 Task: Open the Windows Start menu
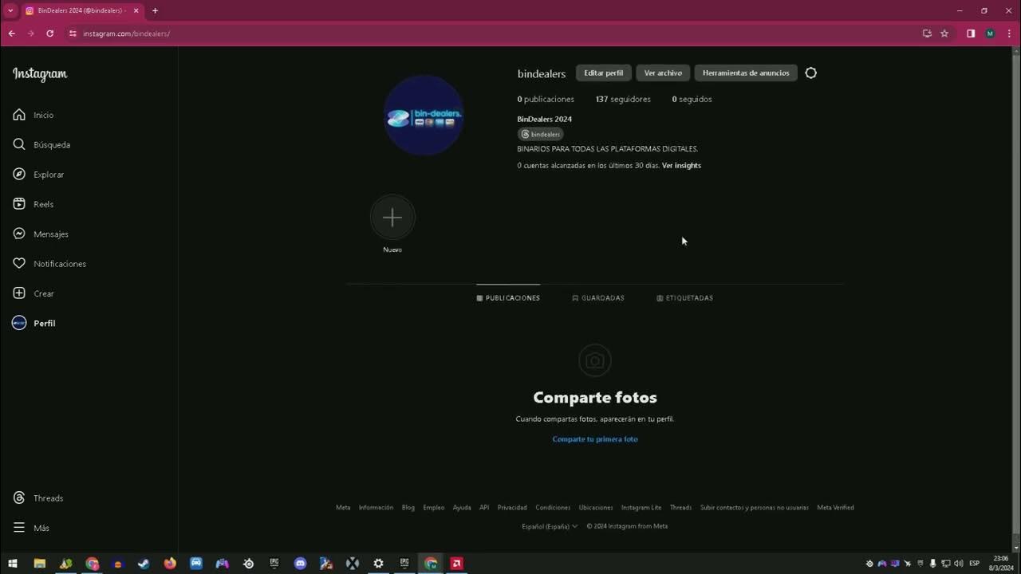click(13, 563)
